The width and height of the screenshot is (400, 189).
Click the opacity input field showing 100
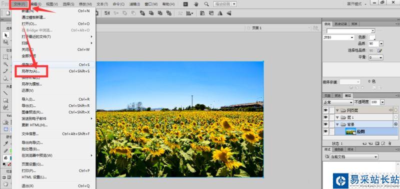[375, 102]
